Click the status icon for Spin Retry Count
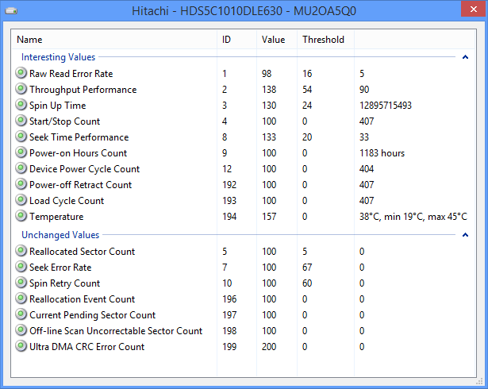The width and height of the screenshot is (488, 389). [21, 283]
